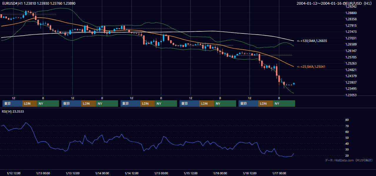376x176 pixels.
Task: Click time axis label 1/13 00:00
Action: 43,173
